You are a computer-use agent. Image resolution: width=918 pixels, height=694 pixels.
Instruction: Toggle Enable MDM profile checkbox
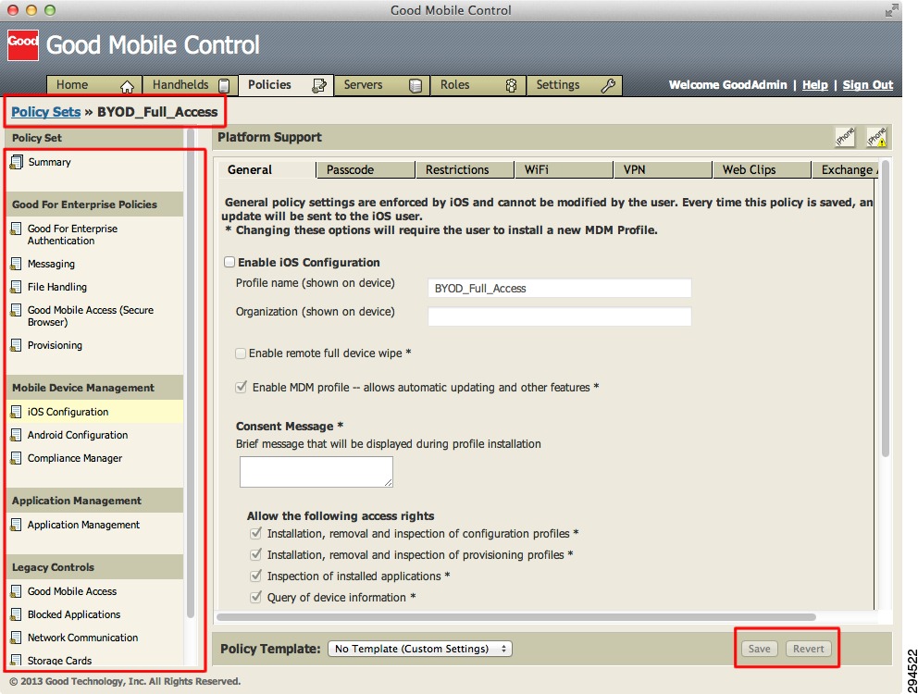(241, 387)
